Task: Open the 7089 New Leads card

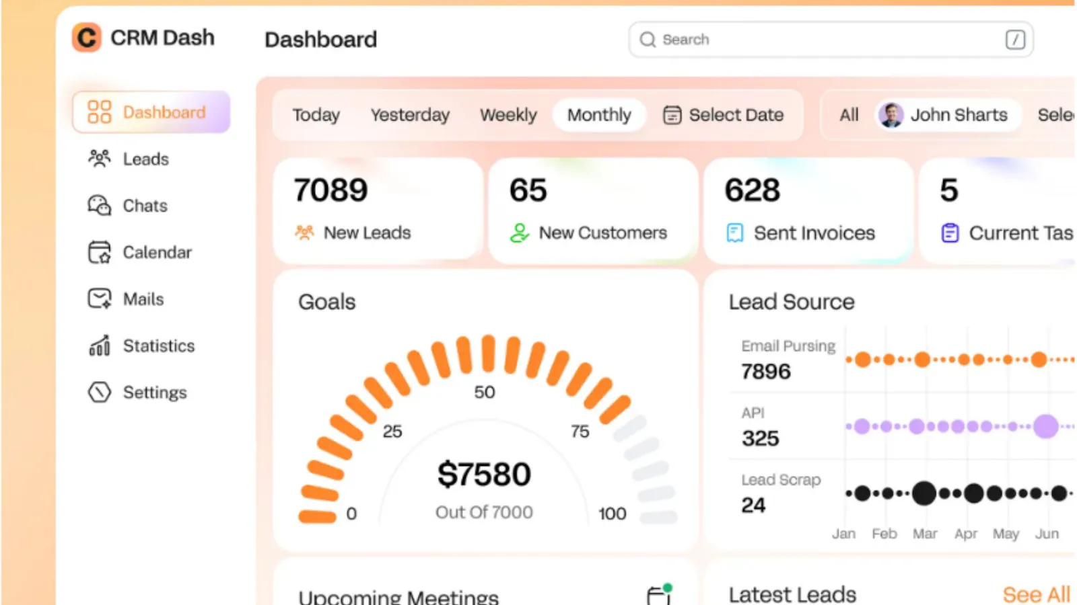Action: pos(378,210)
